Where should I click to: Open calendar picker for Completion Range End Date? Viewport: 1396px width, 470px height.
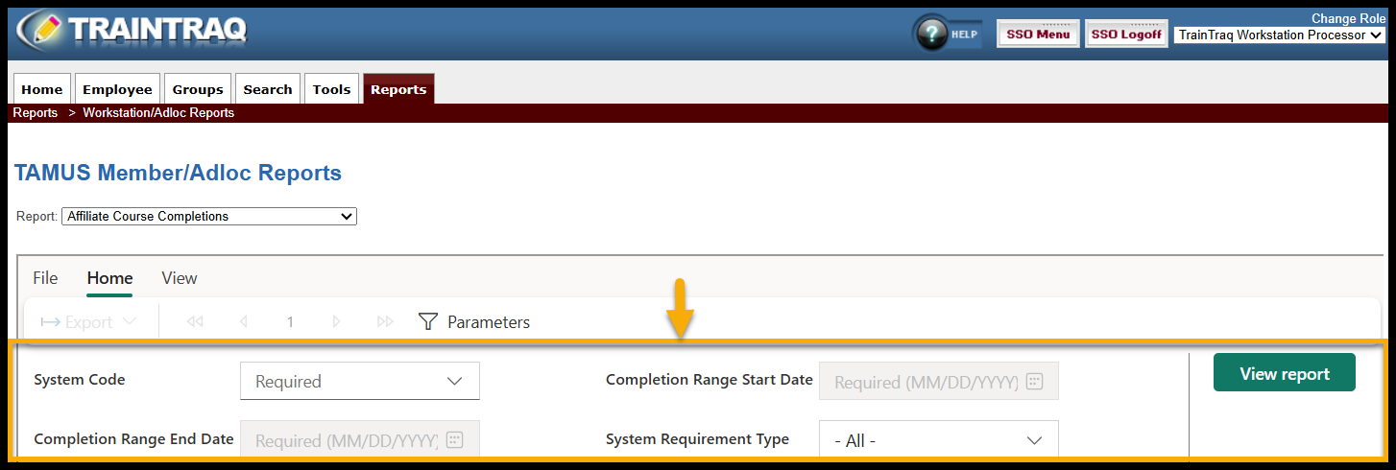pyautogui.click(x=455, y=440)
